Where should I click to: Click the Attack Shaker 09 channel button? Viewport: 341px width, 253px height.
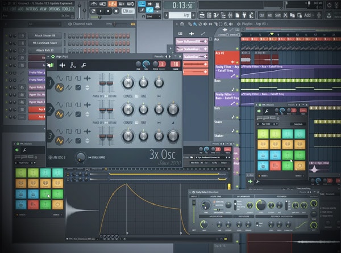pyautogui.click(x=44, y=35)
